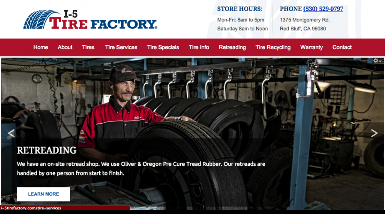Screen dimensions: 385x214
Task: Open the Tires menu item
Action: (x=88, y=47)
